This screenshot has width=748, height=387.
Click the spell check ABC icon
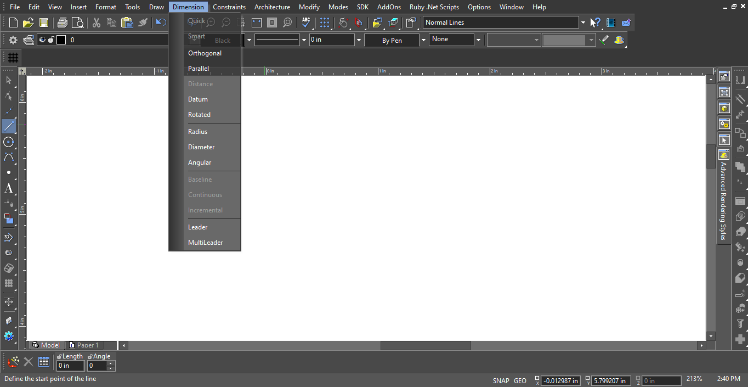click(x=306, y=23)
